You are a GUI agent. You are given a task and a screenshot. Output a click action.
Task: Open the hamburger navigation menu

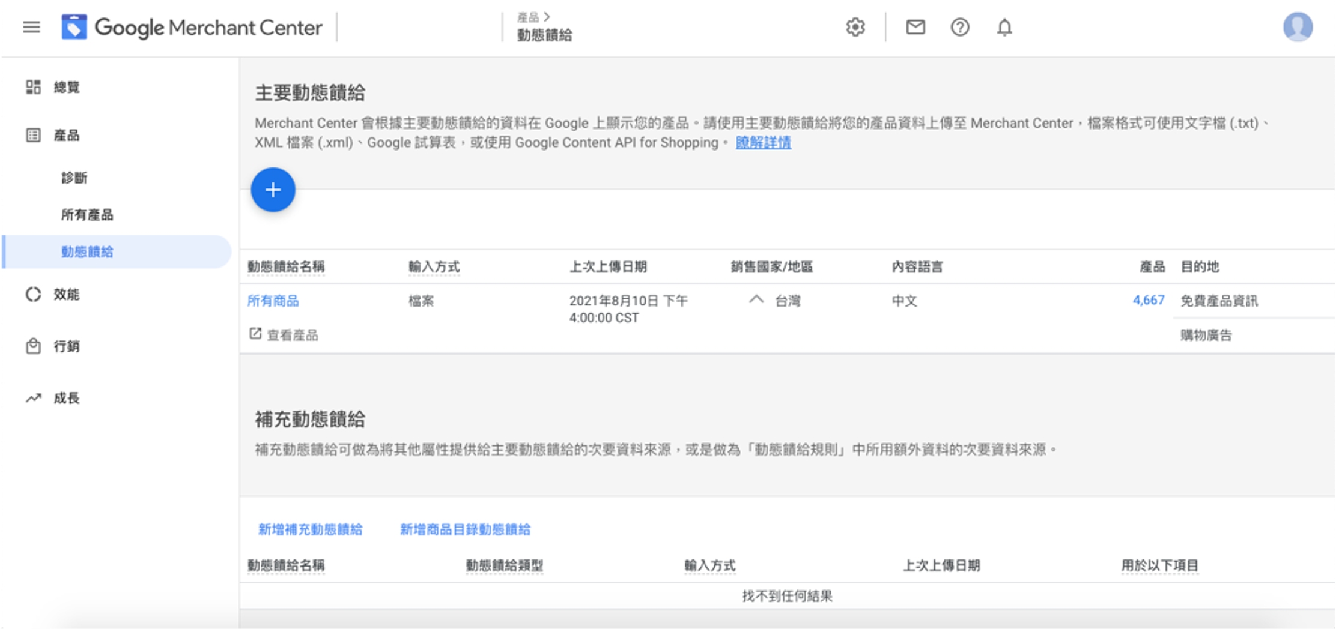pos(31,27)
